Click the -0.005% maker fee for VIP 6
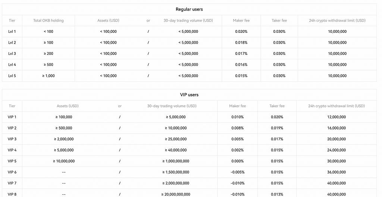 237,172
